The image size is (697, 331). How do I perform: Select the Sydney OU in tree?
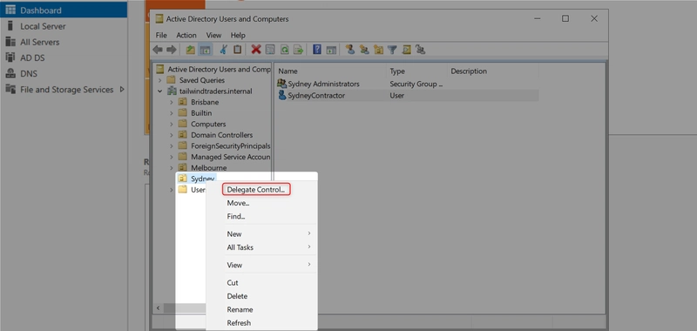203,179
